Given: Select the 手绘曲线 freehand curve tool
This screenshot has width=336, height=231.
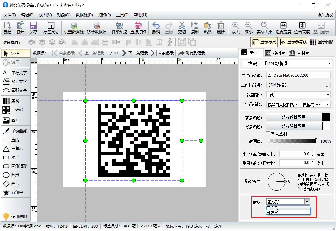Looking at the screenshot, I should click(x=15, y=131).
